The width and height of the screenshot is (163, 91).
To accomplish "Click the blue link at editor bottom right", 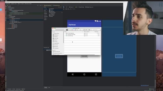I will (145, 85).
